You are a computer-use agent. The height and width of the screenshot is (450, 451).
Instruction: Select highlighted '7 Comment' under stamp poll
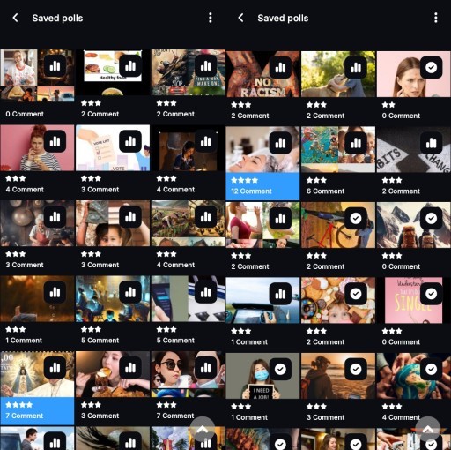25,416
